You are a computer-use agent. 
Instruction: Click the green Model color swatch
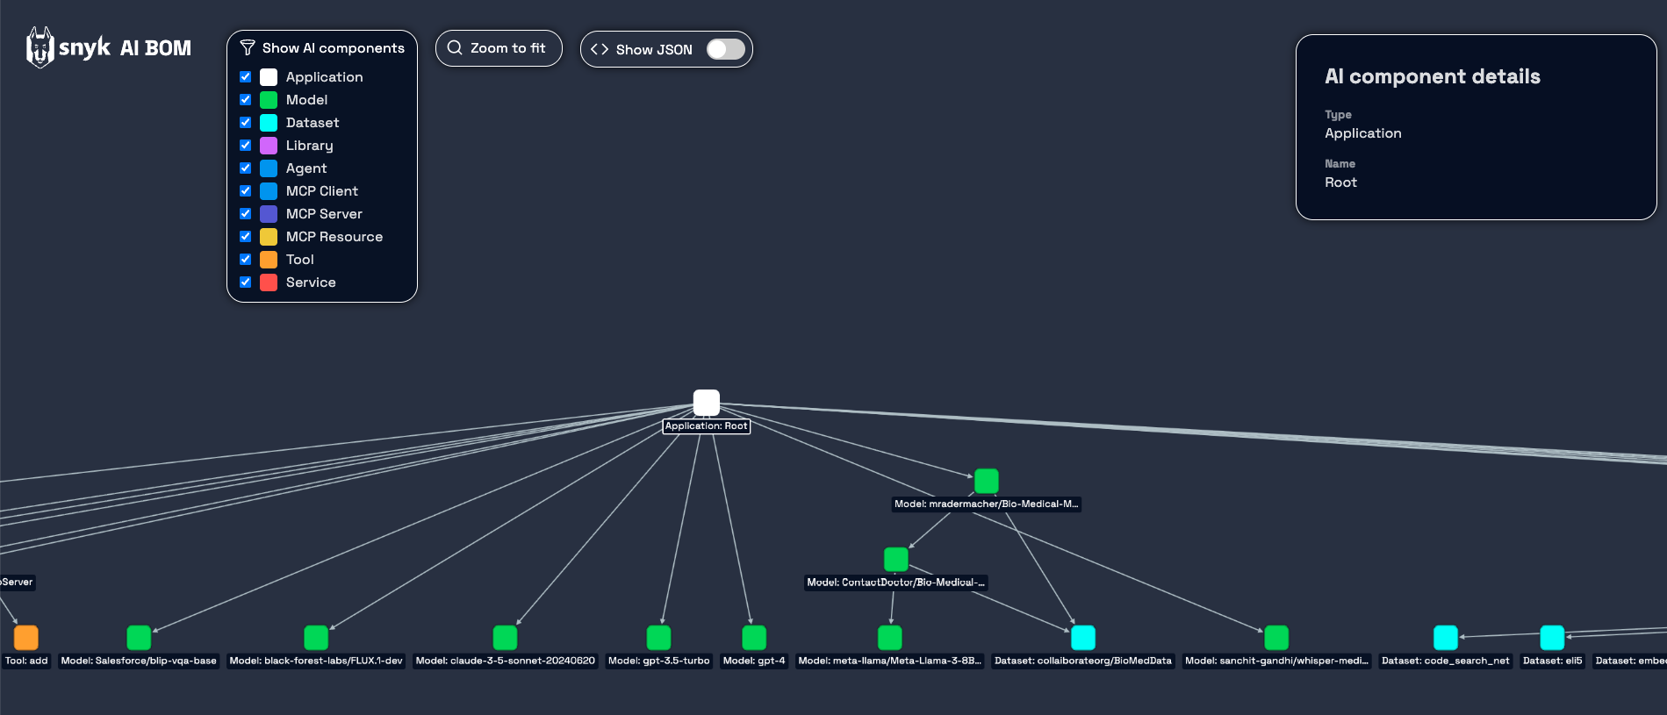pos(269,100)
